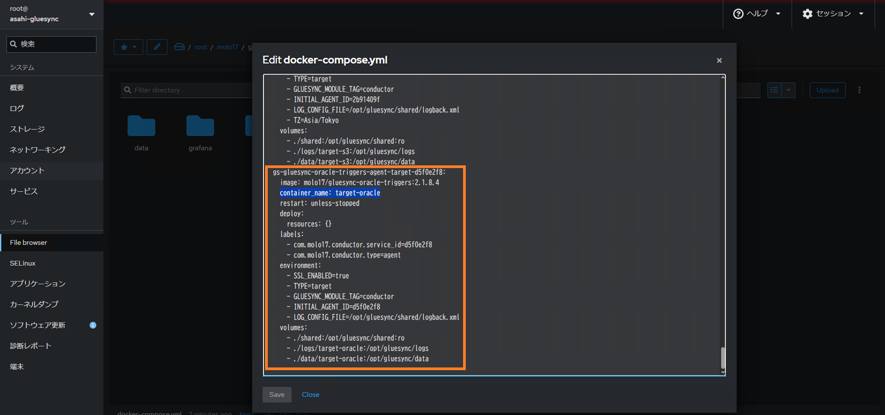Screen dimensions: 885x415
Task: Close the Edit docker-compose.yml dialog with X
Action: coord(719,61)
